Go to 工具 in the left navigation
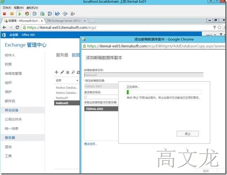The width and height of the screenshot is (227, 175). point(8,156)
